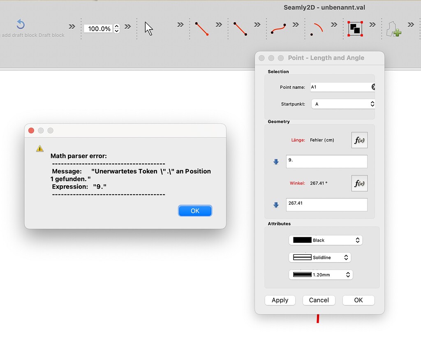Open the formula editor for Winkel
The width and height of the screenshot is (421, 344).
point(359,183)
